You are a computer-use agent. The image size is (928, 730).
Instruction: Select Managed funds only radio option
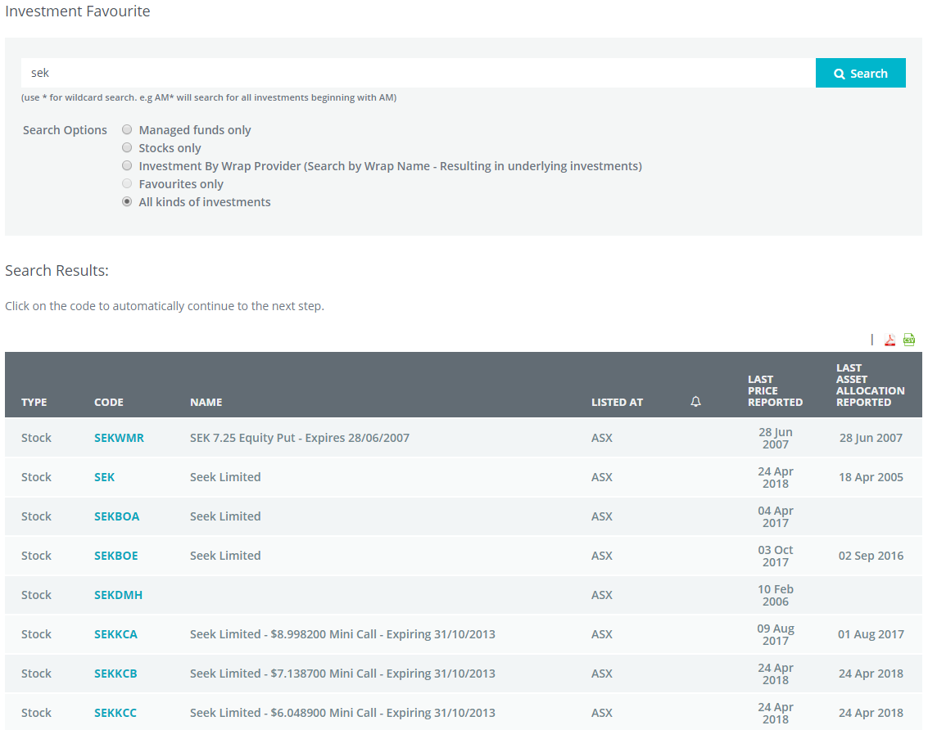[x=127, y=130]
